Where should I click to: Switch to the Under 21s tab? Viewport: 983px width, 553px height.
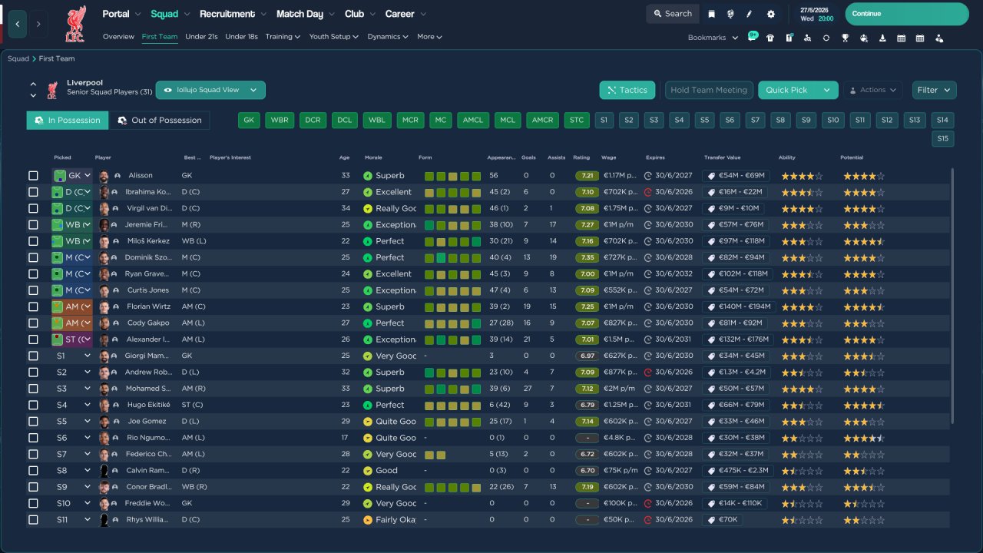click(201, 37)
